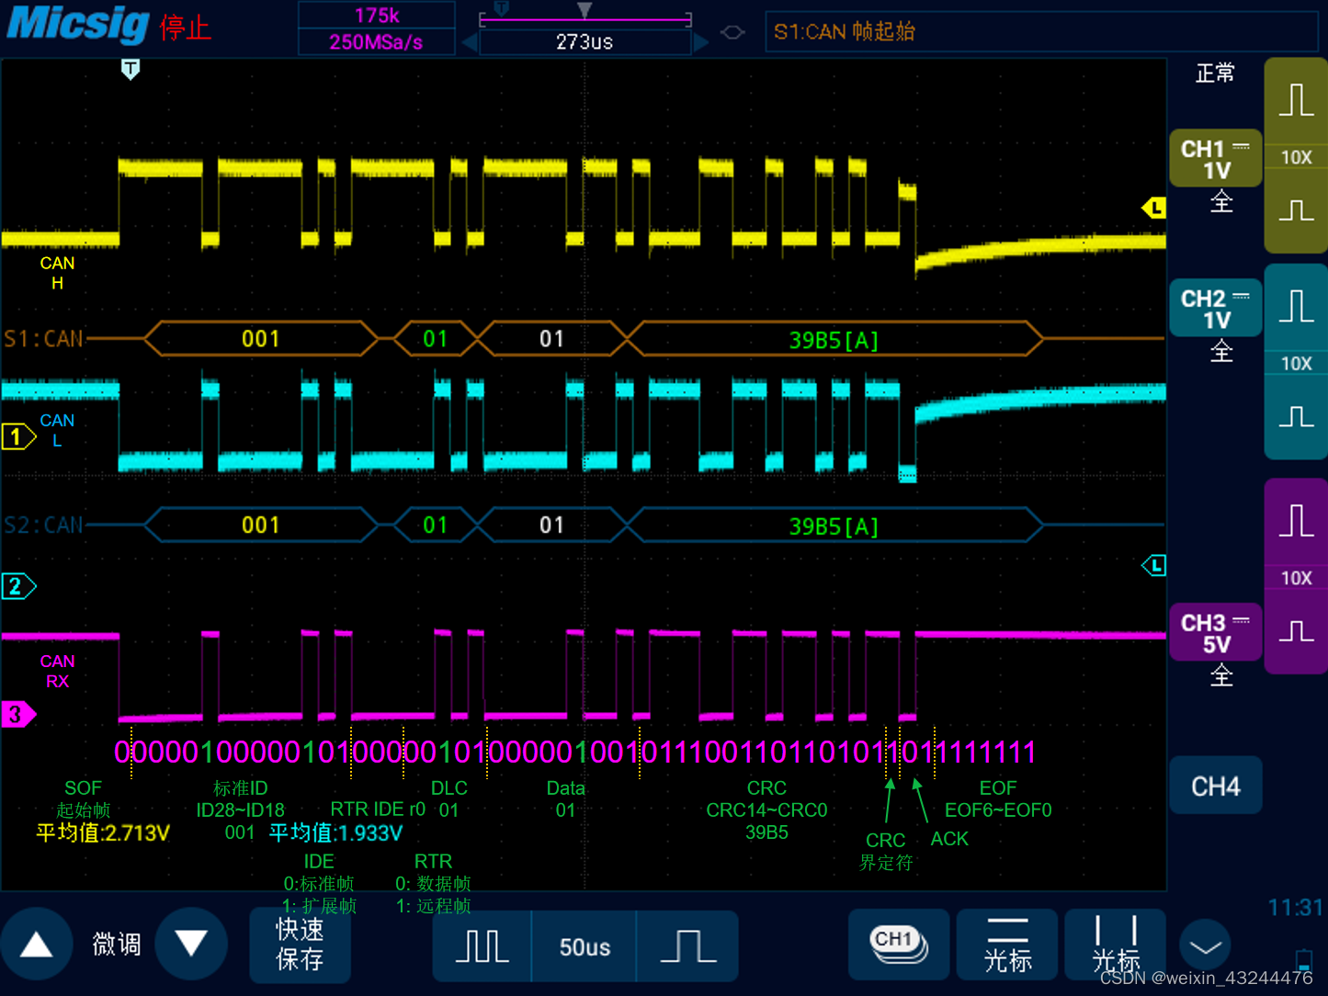
Task: Tap the fine-tune down arrow button
Action: pyautogui.click(x=191, y=945)
